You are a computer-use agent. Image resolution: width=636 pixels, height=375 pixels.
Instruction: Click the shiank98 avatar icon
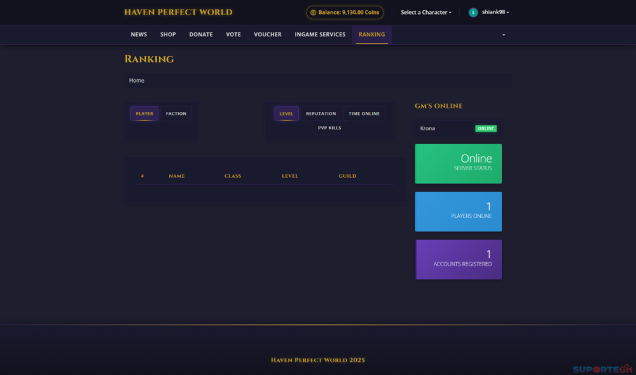point(472,11)
